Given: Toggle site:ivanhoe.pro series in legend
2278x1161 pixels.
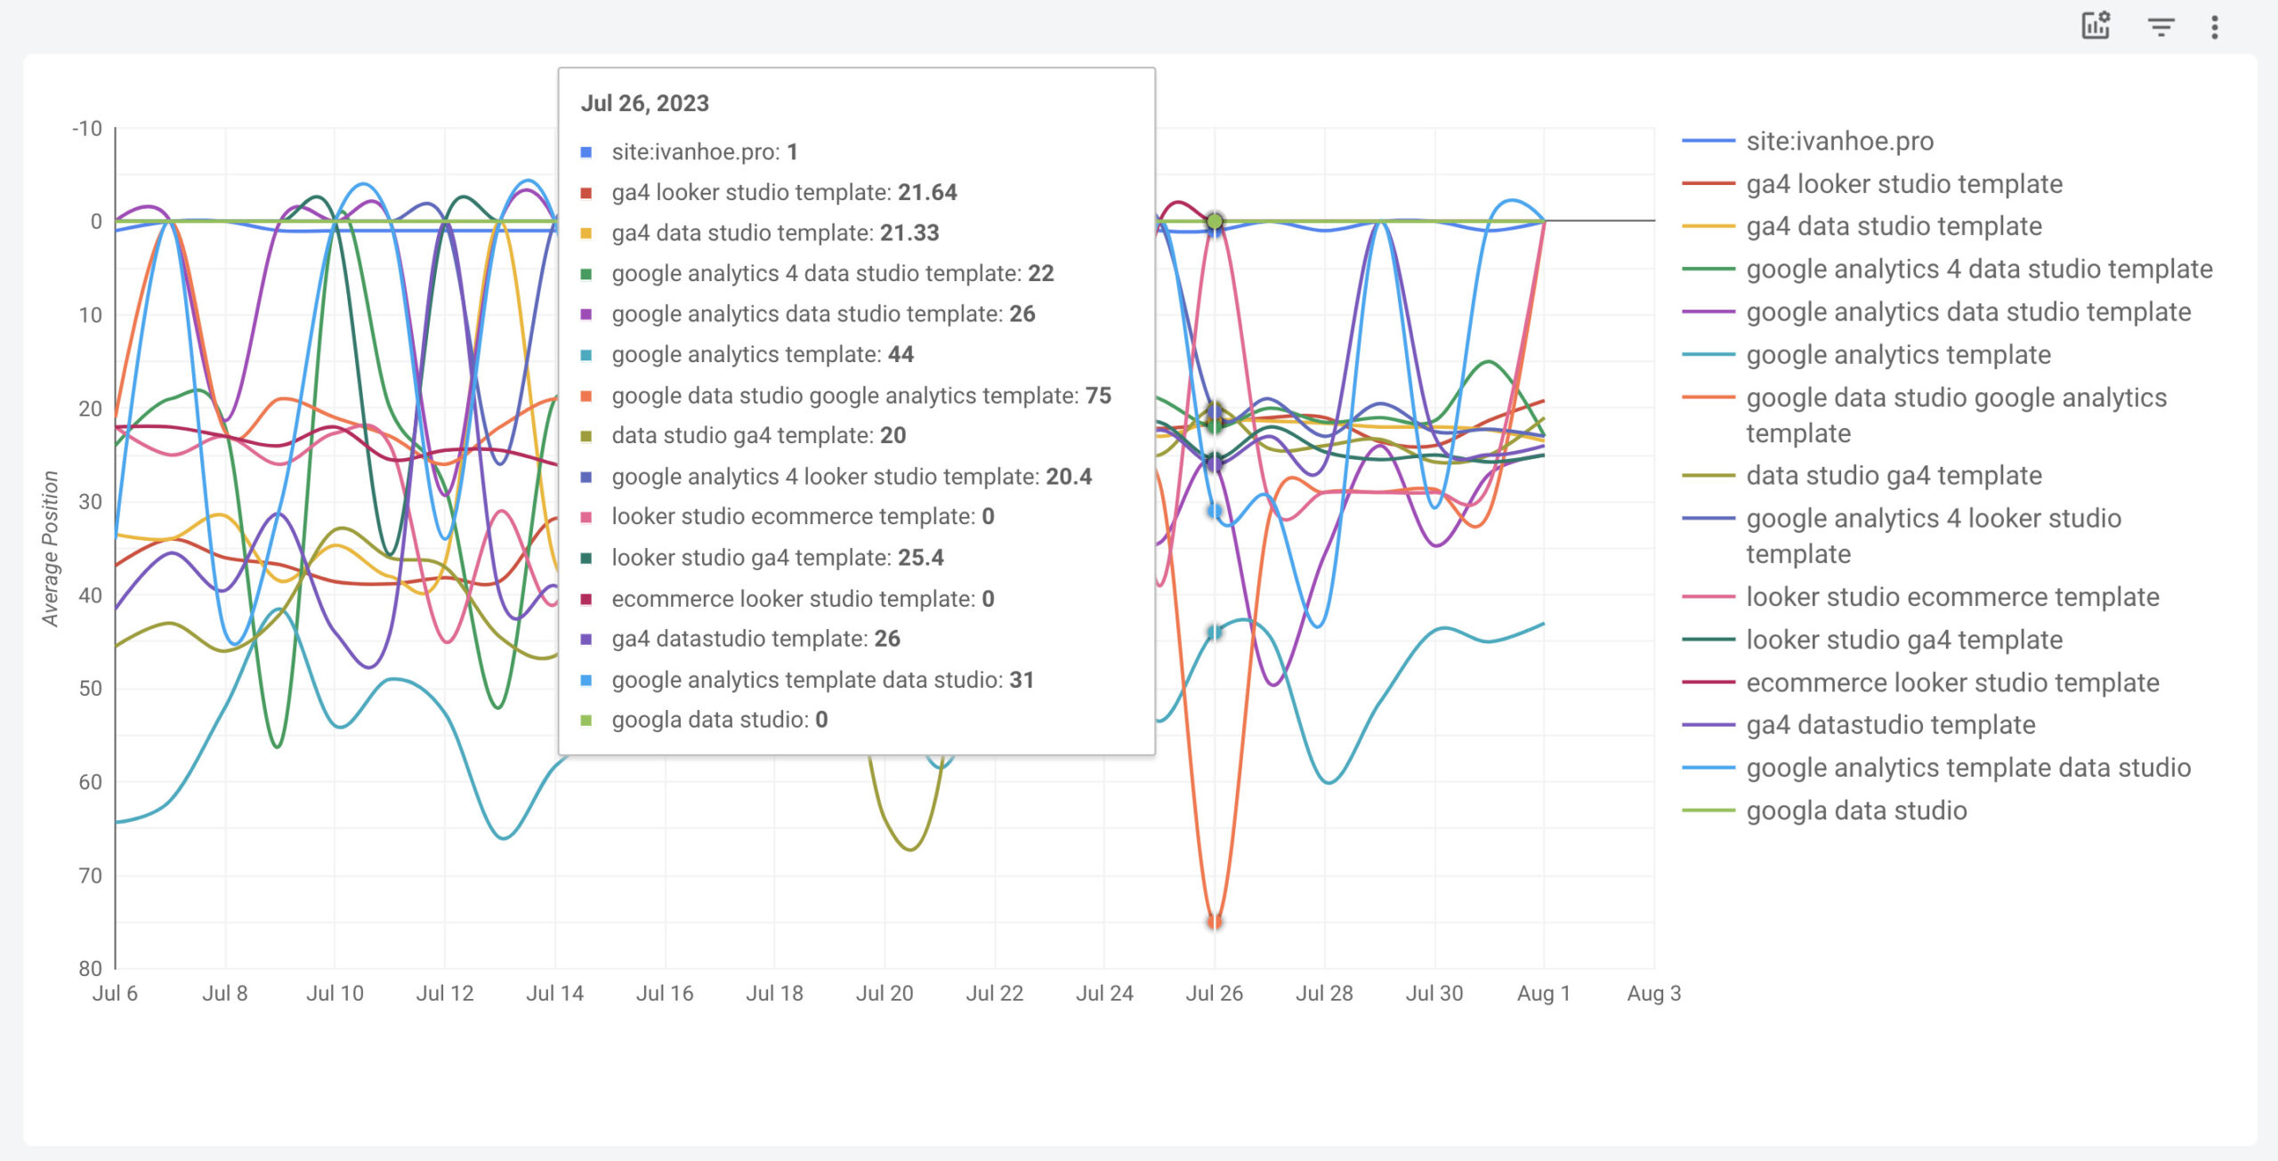Looking at the screenshot, I should tap(1838, 141).
